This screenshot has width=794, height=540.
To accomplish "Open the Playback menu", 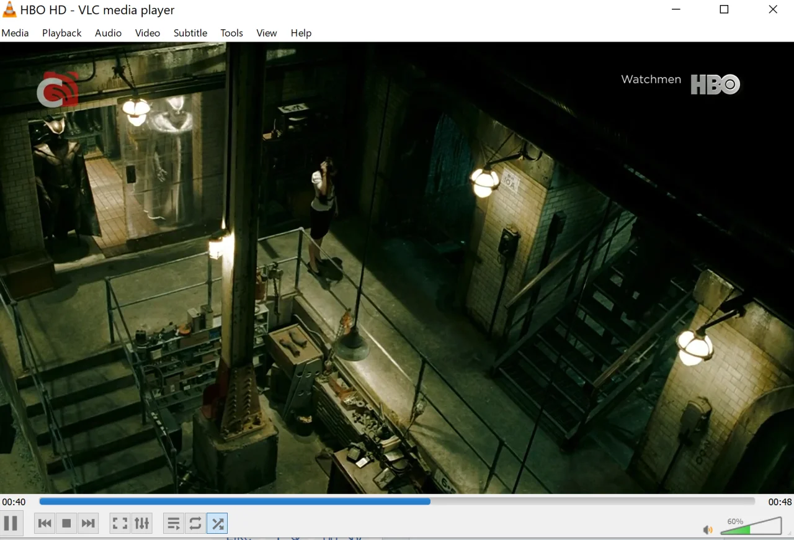I will pyautogui.click(x=61, y=33).
